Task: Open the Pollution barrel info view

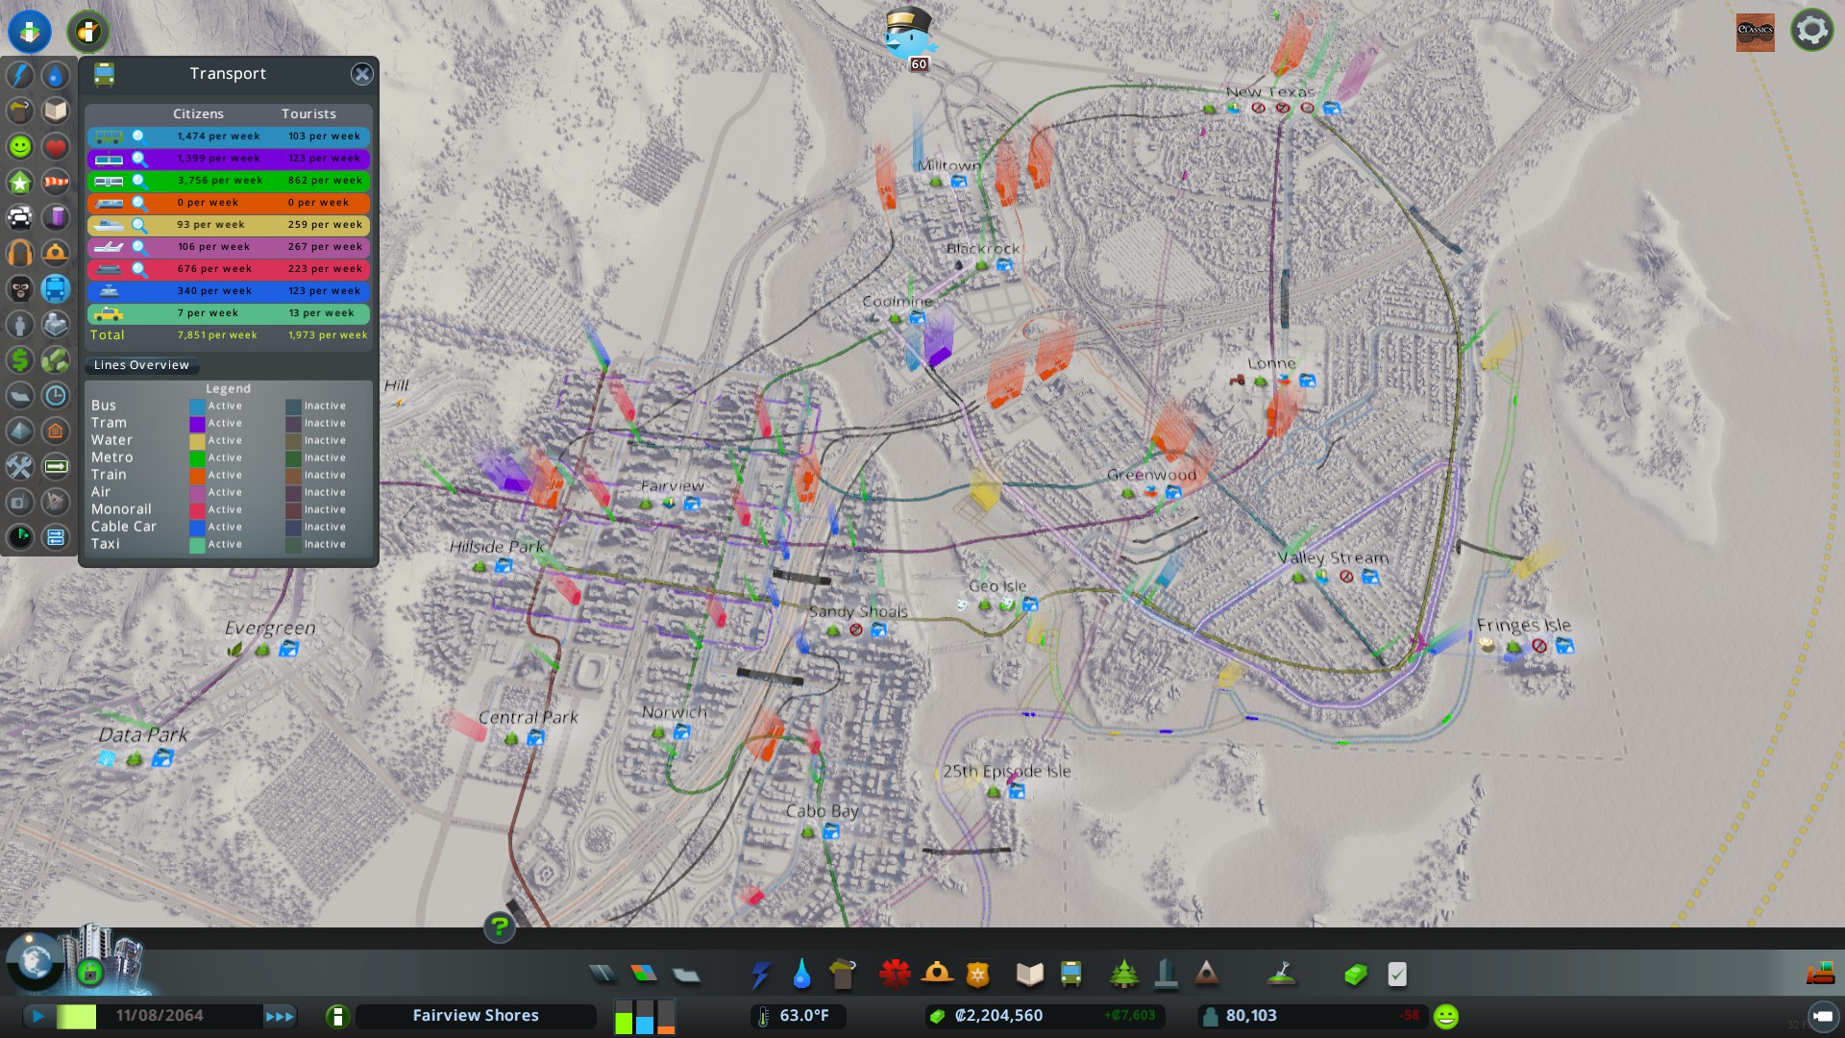Action: [x=56, y=217]
